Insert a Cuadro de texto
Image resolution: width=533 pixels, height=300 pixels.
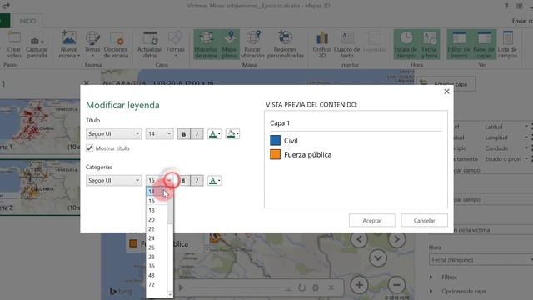[x=347, y=45]
